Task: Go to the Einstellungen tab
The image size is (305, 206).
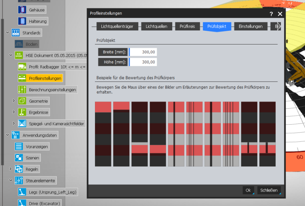Action: coord(250,27)
